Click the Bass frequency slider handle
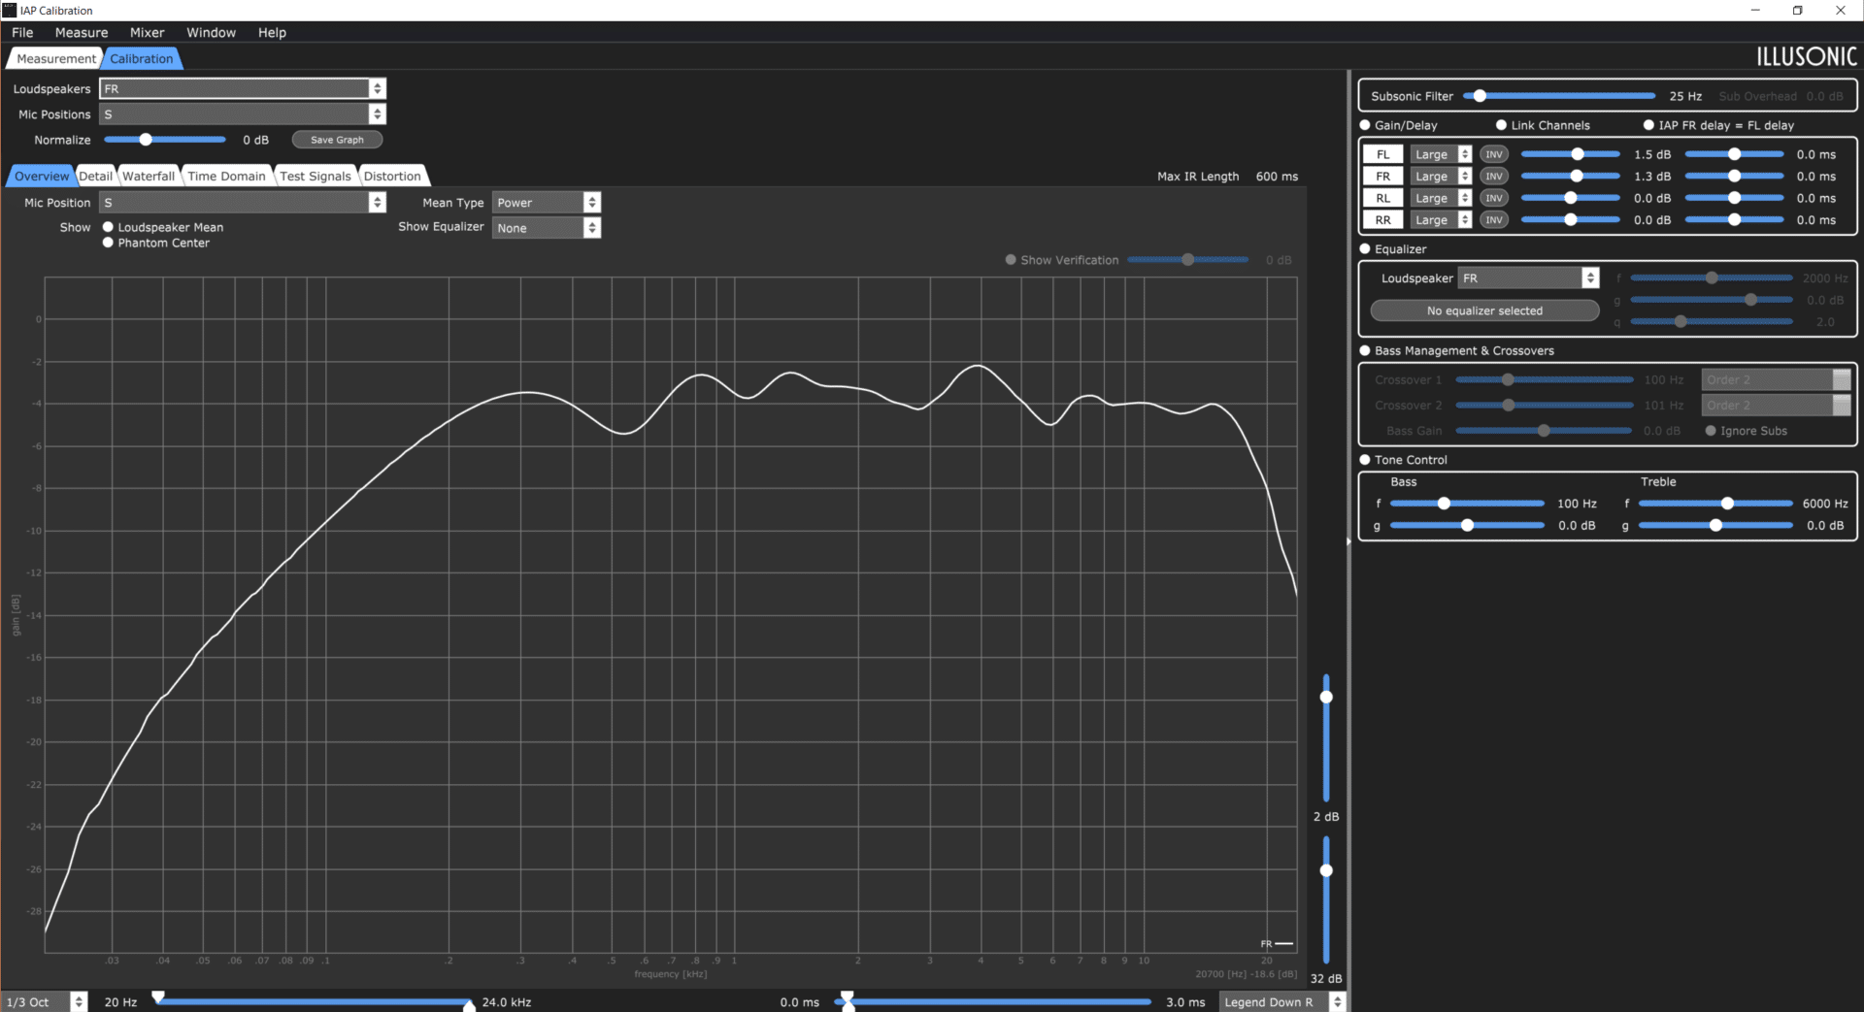Screen dimensions: 1864x1012 [x=1444, y=504]
